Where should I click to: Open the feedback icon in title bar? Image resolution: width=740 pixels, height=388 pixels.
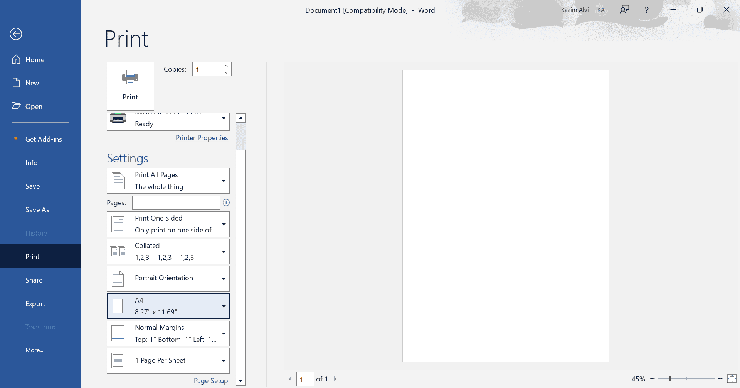(x=624, y=10)
